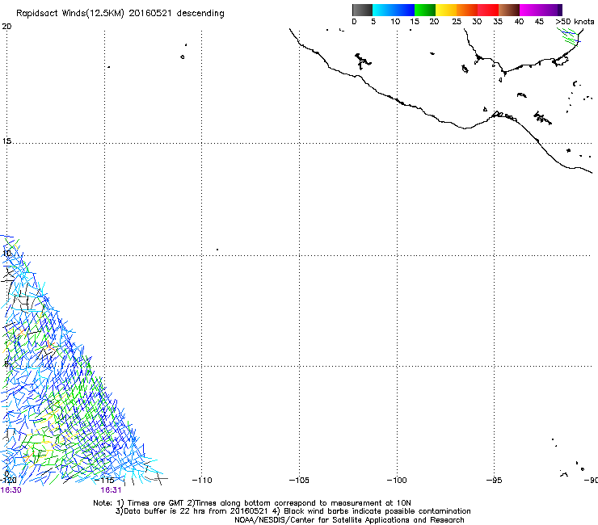598x525 pixels.
Task: Click the red 30-35 knots color swatch
Action: pyautogui.click(x=488, y=10)
